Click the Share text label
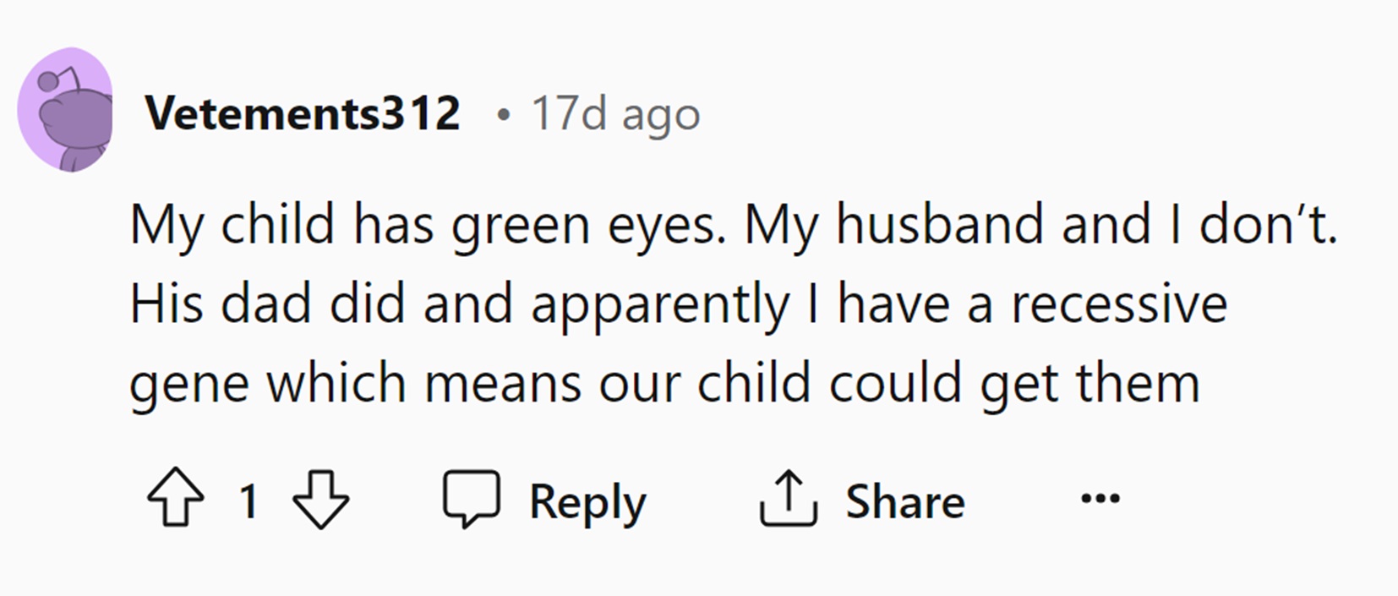 (x=904, y=501)
